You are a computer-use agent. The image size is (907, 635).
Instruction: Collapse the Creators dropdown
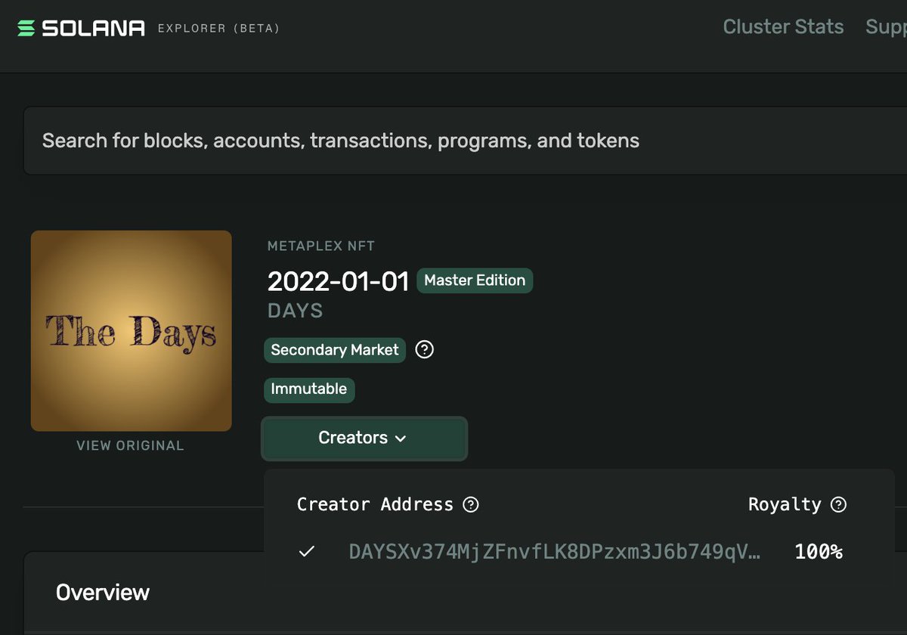(364, 438)
